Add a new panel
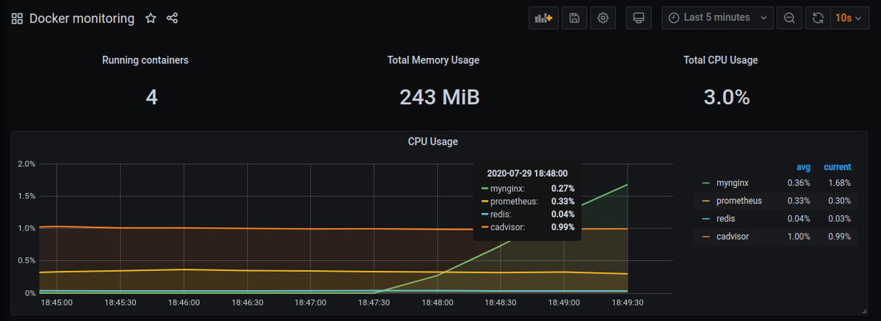Image resolution: width=881 pixels, height=321 pixels. 544,18
